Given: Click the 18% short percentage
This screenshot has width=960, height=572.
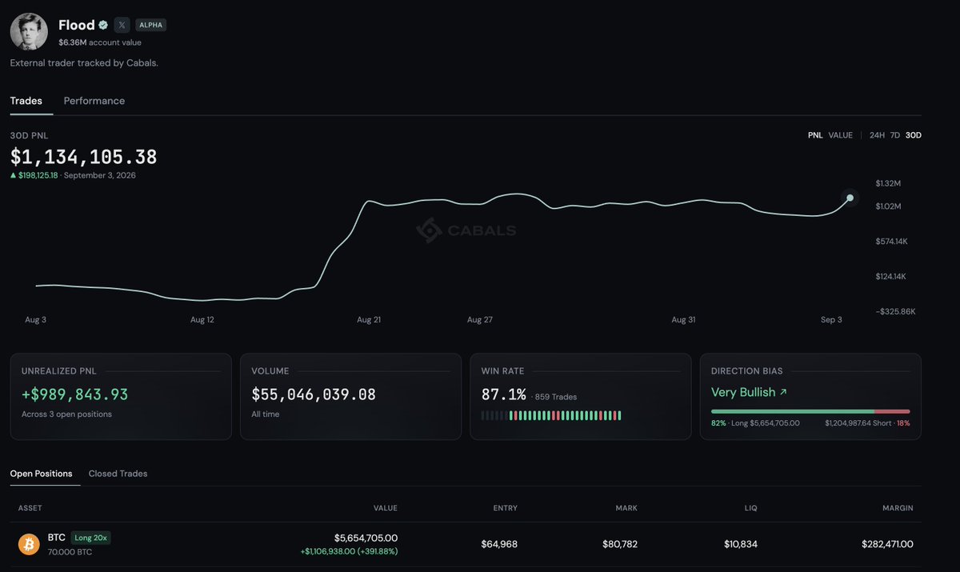Looking at the screenshot, I should pos(903,422).
